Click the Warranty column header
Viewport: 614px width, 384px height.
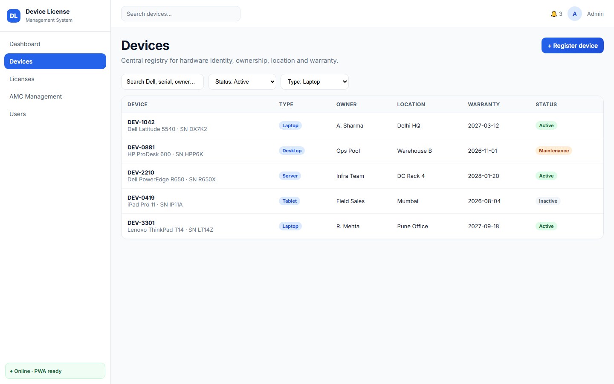484,105
